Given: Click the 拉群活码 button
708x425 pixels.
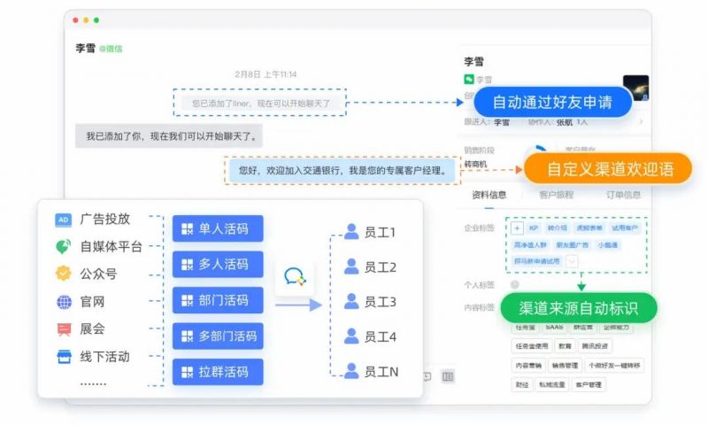Looking at the screenshot, I should tap(218, 372).
